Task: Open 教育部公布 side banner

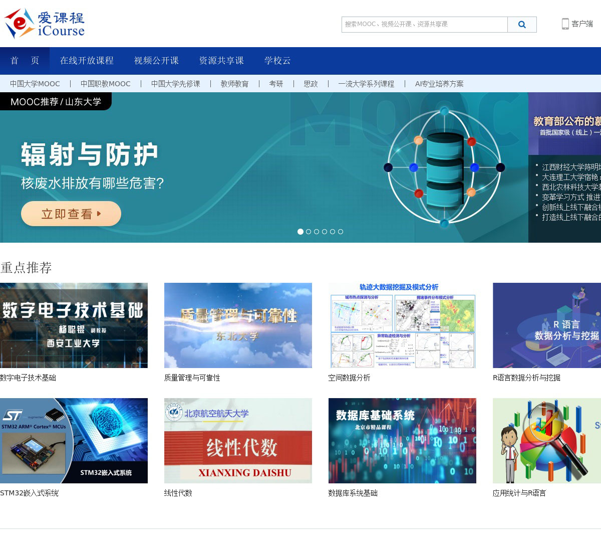Action: point(565,123)
